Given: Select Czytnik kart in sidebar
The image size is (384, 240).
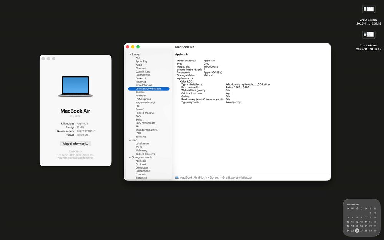Looking at the screenshot, I should 142,72.
